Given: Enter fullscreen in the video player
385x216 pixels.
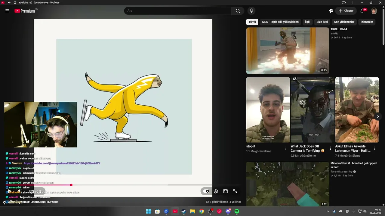Looking at the screenshot, I should pyautogui.click(x=235, y=191).
